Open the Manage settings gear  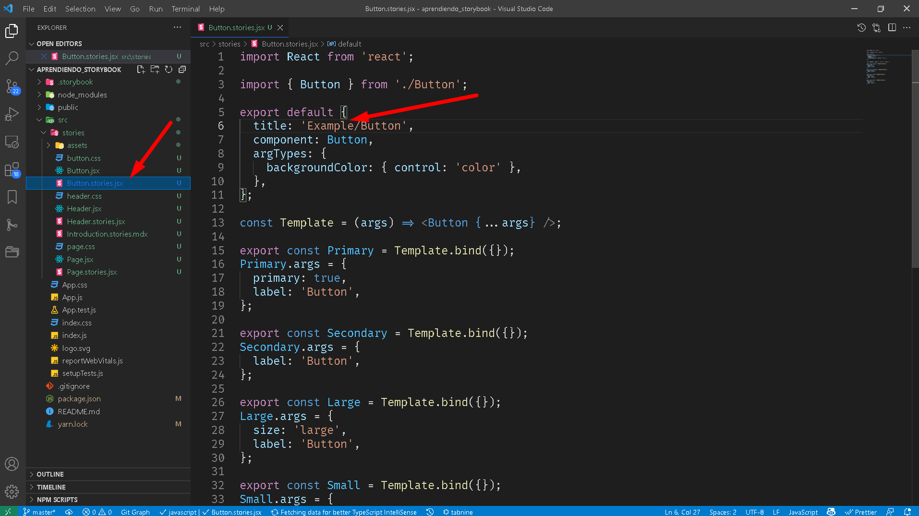pos(12,491)
